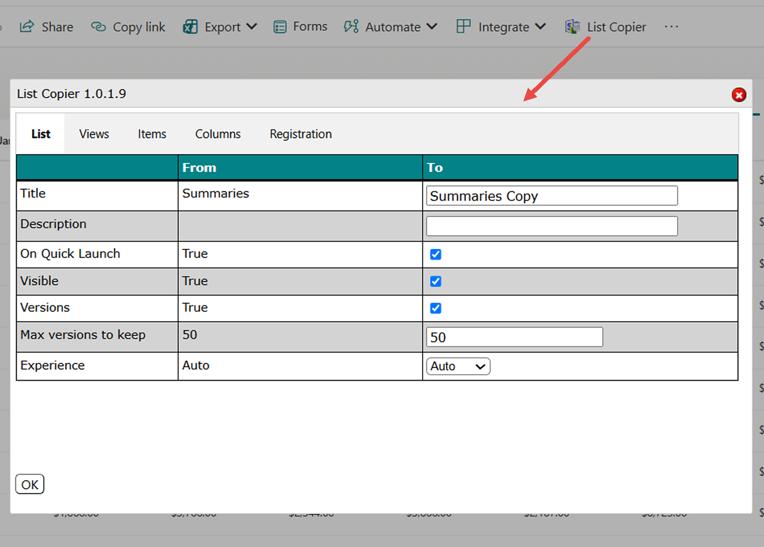764x547 pixels.
Task: Disable the Versions checkbox
Action: click(x=435, y=308)
